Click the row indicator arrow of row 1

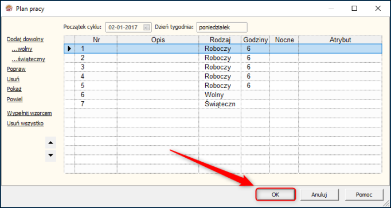tap(69, 49)
